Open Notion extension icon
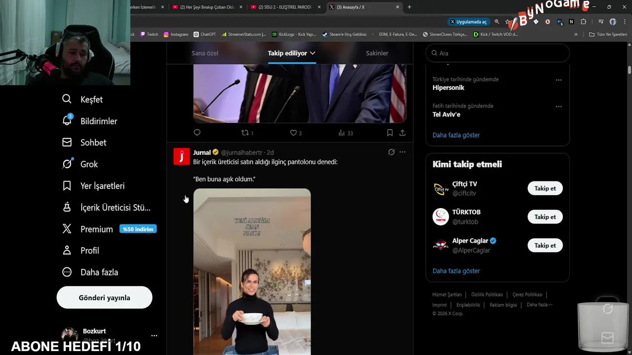The width and height of the screenshot is (632, 355). click(571, 22)
